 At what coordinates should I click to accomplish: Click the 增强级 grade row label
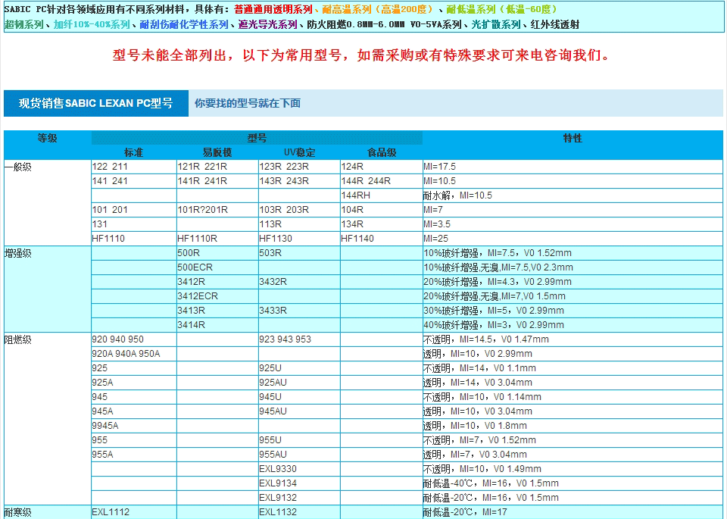[x=18, y=253]
